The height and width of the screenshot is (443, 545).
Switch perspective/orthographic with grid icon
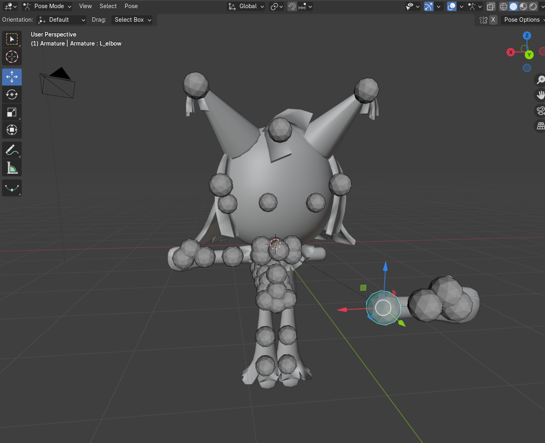coord(540,126)
